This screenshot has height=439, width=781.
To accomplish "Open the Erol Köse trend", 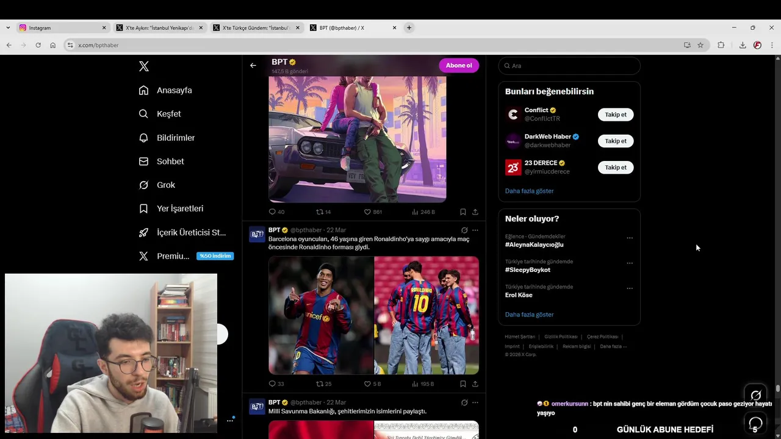I will 519,295.
